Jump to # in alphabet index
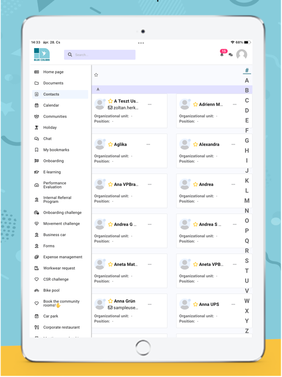Image resolution: width=282 pixels, height=377 pixels. [247, 70]
